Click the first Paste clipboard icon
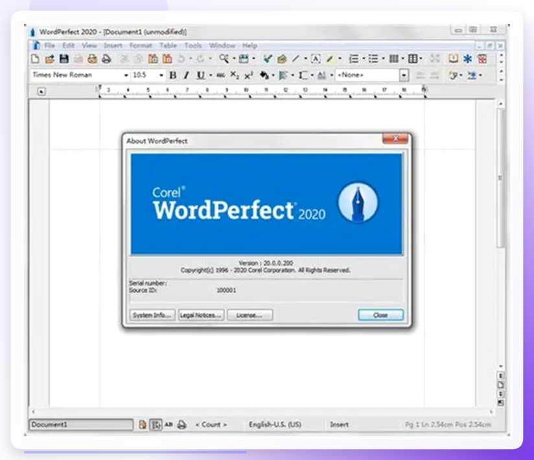Screen dimensions: 534x460 coord(153,59)
